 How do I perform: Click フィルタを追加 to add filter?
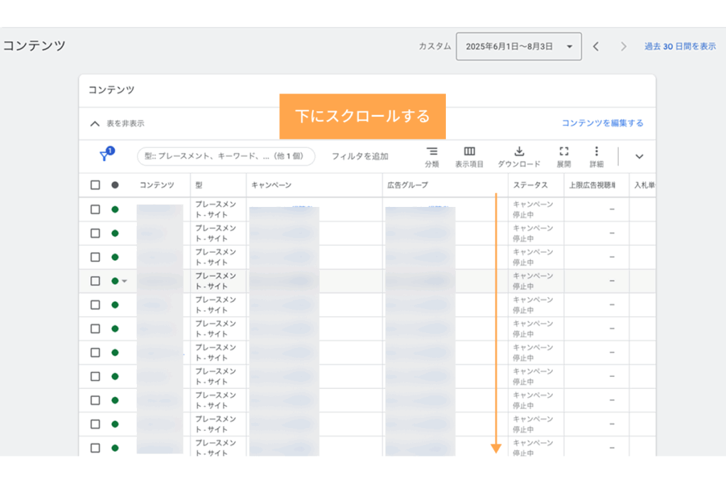359,157
